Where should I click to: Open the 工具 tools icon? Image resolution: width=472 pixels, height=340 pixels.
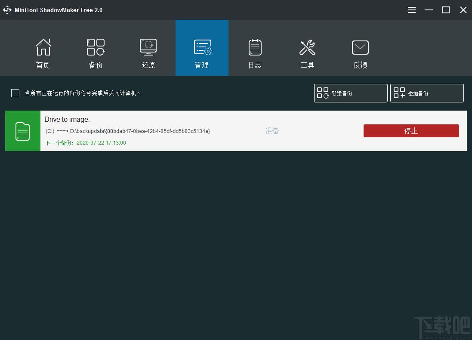tap(307, 48)
